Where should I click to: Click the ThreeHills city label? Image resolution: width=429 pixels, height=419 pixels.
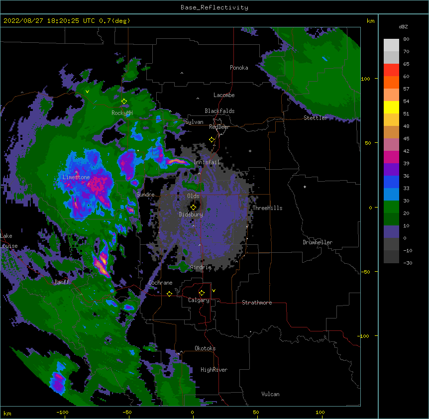click(267, 208)
